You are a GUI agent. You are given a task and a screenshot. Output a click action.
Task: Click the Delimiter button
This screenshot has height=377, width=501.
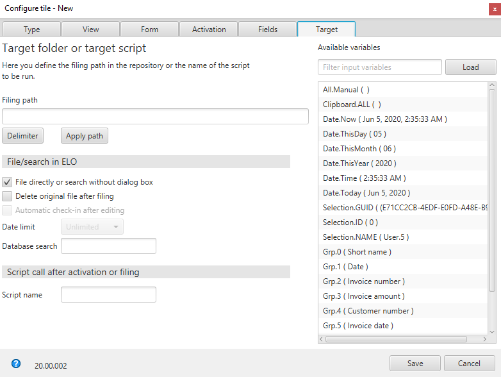(22, 136)
